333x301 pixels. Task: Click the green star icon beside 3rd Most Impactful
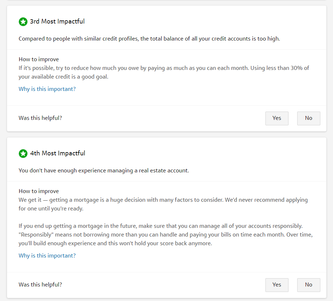point(23,22)
